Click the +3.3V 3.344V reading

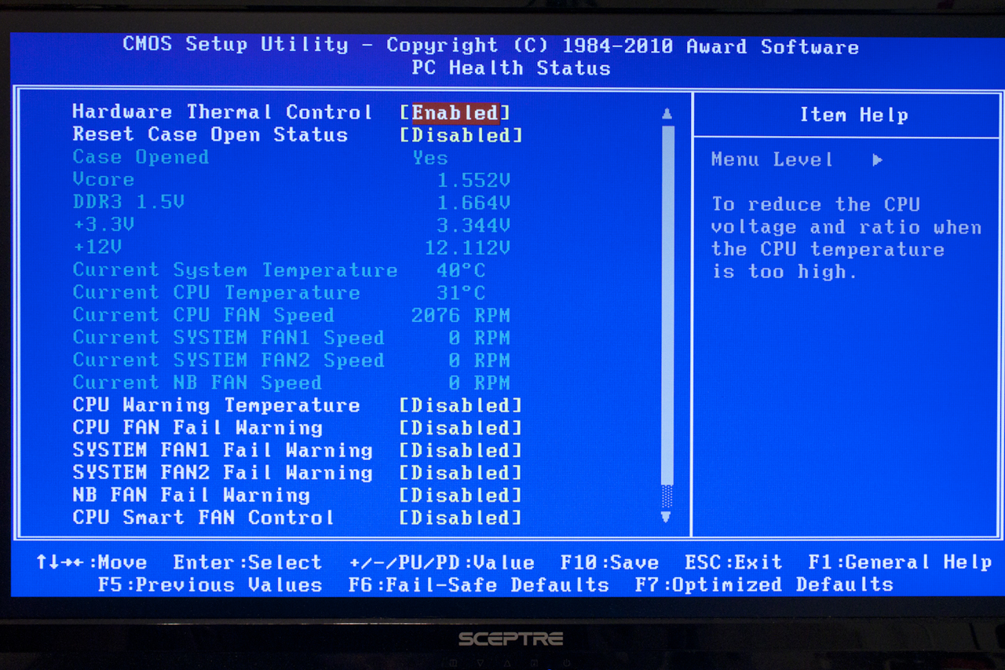pyautogui.click(x=473, y=225)
